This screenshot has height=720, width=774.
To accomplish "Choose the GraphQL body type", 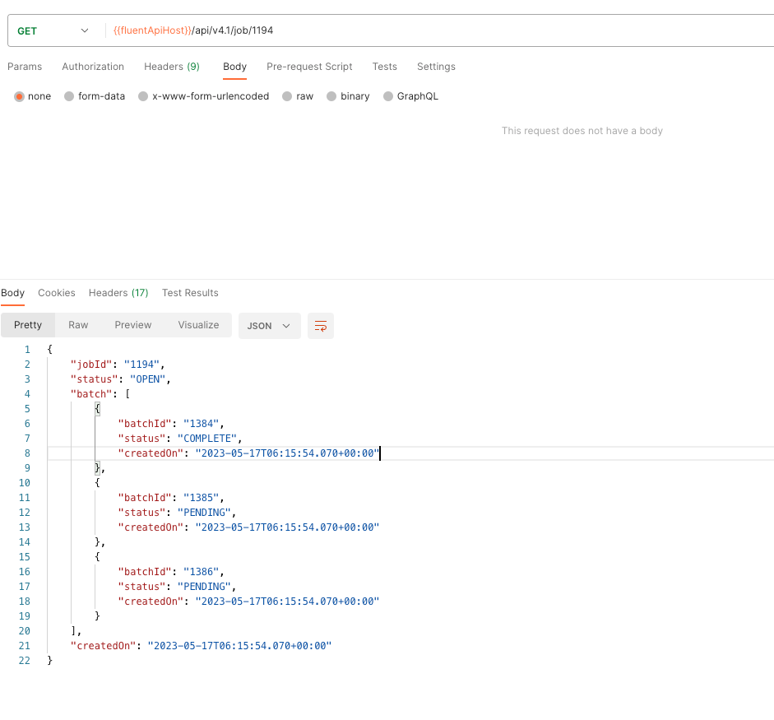I will 388,96.
